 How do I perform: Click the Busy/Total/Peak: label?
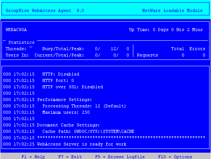point(63,49)
